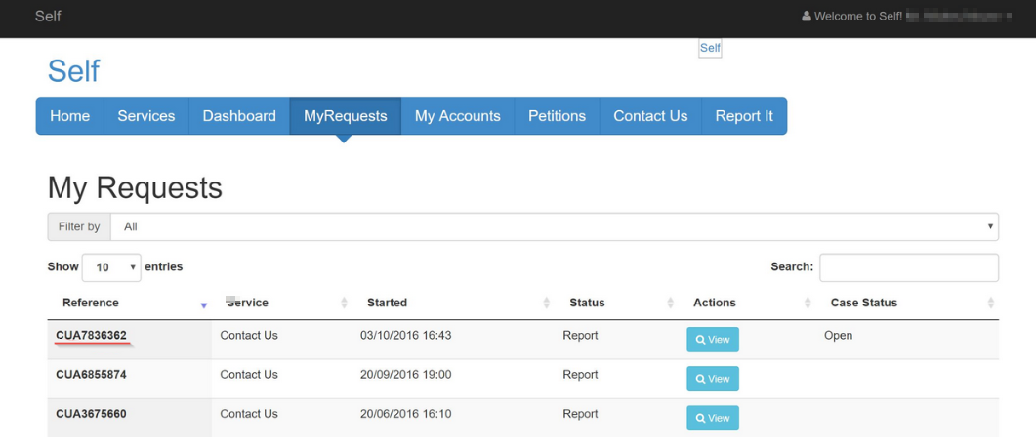Sort by the Started column arrows
1036x446 pixels.
coord(546,303)
